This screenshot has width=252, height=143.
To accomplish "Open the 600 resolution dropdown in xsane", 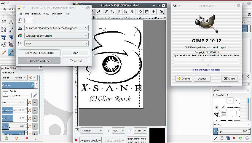I will tap(56, 44).
